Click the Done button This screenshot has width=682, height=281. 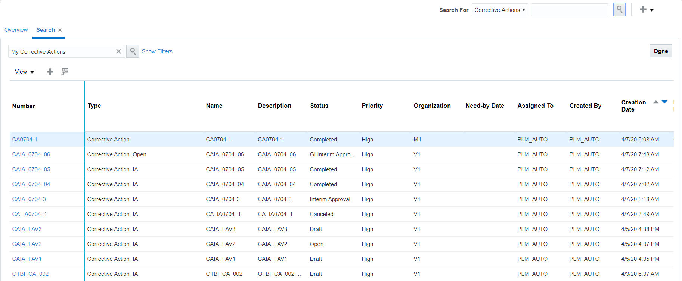661,51
